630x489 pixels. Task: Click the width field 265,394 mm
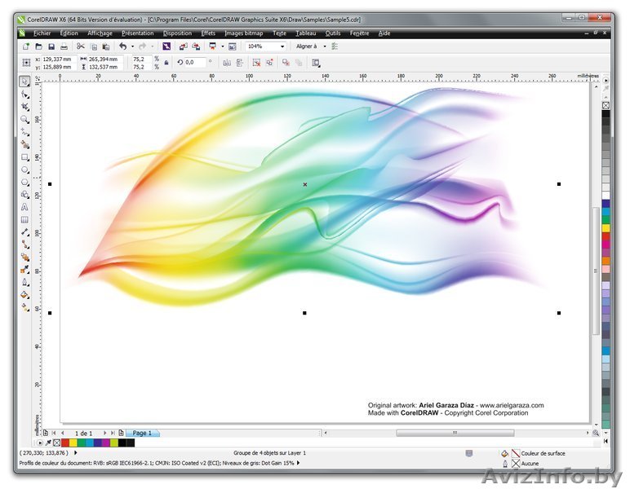tap(105, 59)
